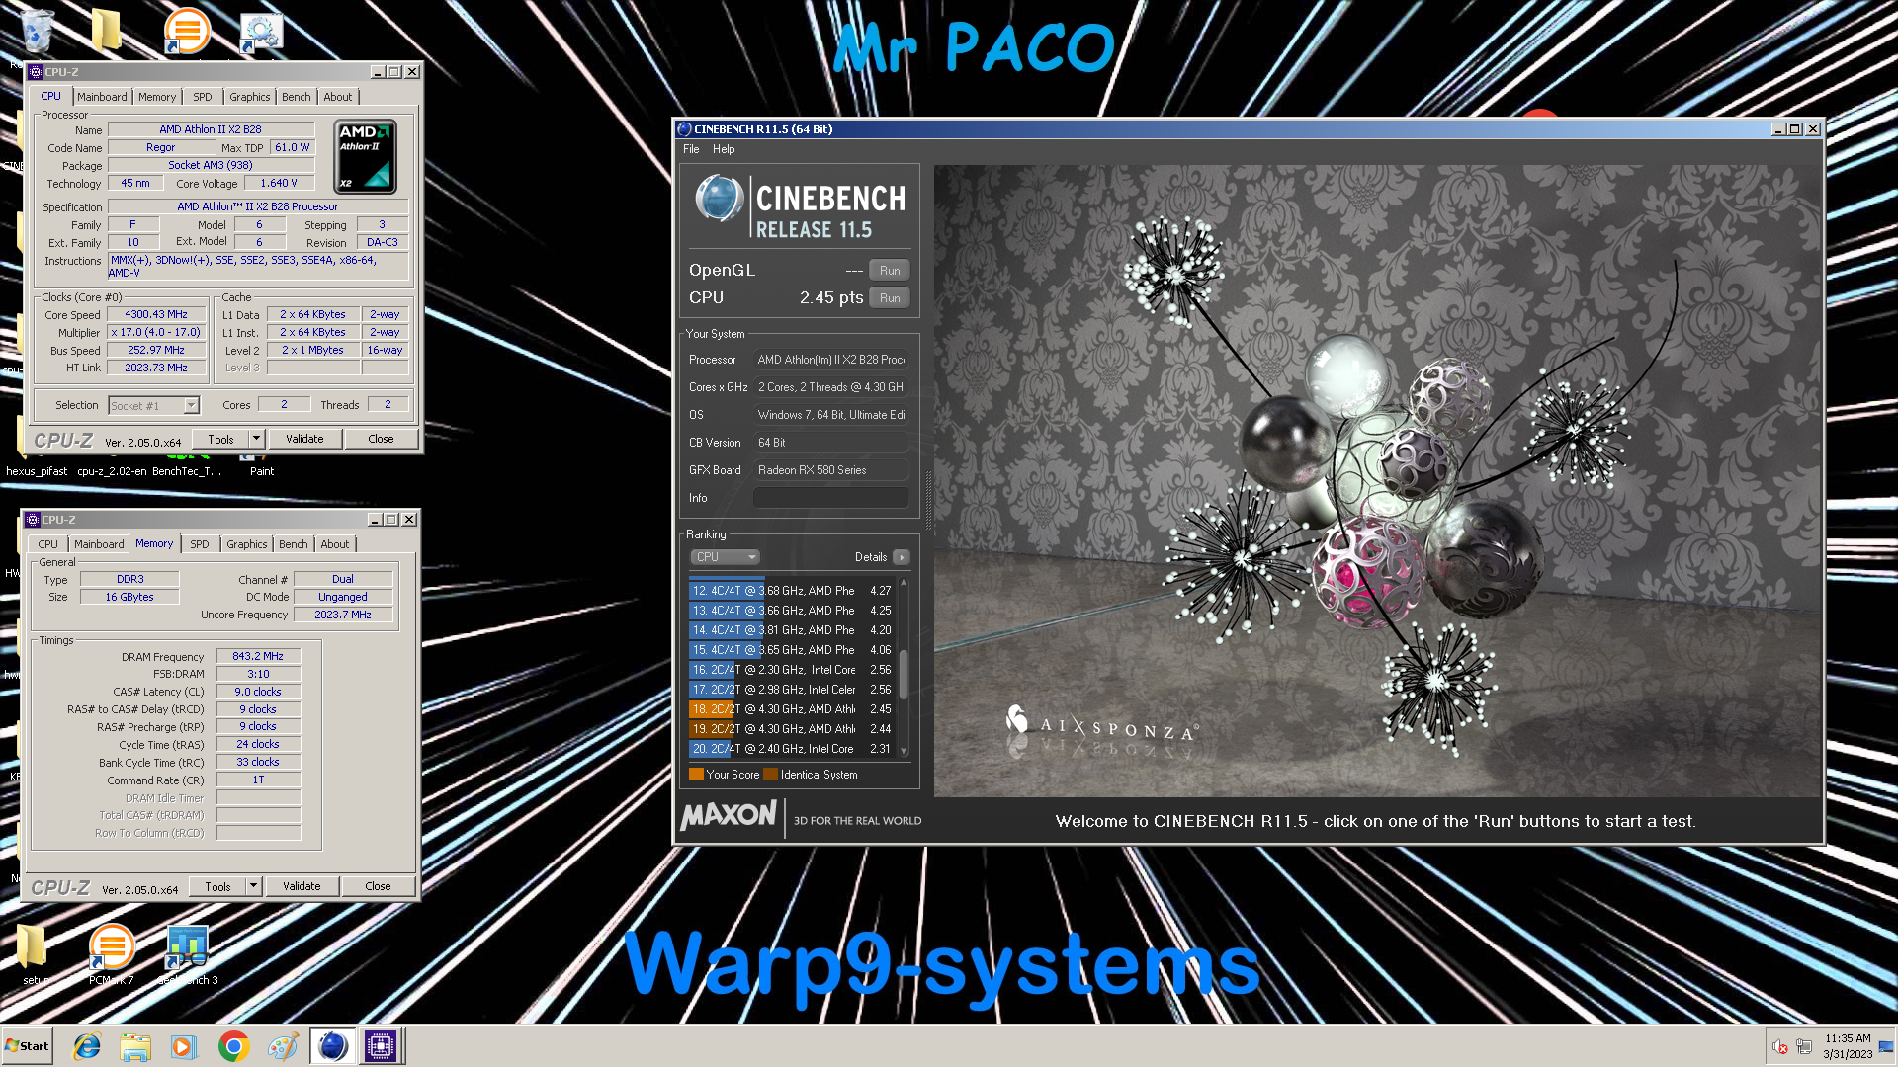Switch to CPU tab in bottom CPU-Z
Screen dimensions: 1898x1067
[48, 544]
